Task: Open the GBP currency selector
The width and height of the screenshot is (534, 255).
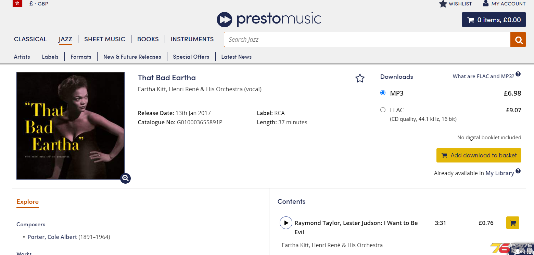Action: tap(39, 4)
